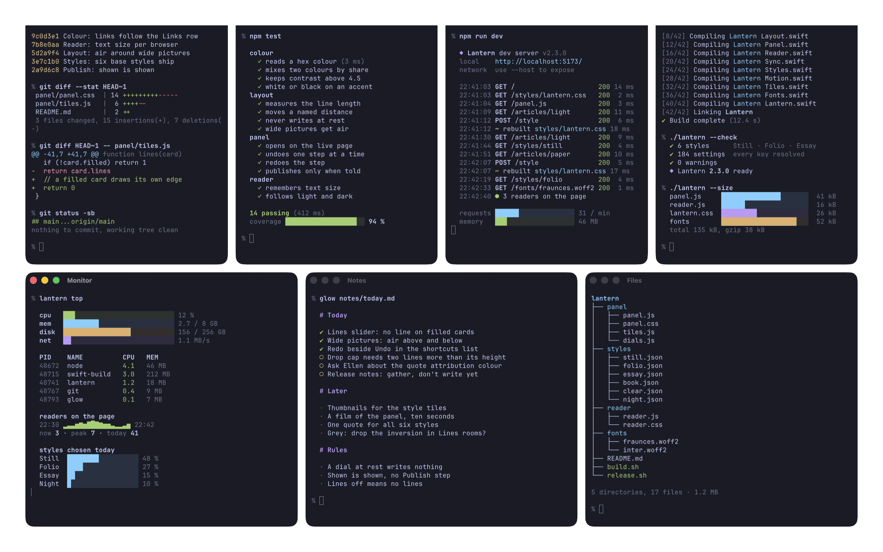Click build.sh in the Files tree
The width and height of the screenshot is (883, 552).
click(623, 467)
